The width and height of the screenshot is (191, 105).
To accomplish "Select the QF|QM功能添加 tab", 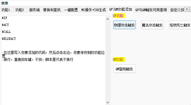I will coord(120,10).
